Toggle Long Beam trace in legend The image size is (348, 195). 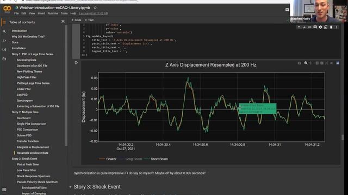(130, 159)
